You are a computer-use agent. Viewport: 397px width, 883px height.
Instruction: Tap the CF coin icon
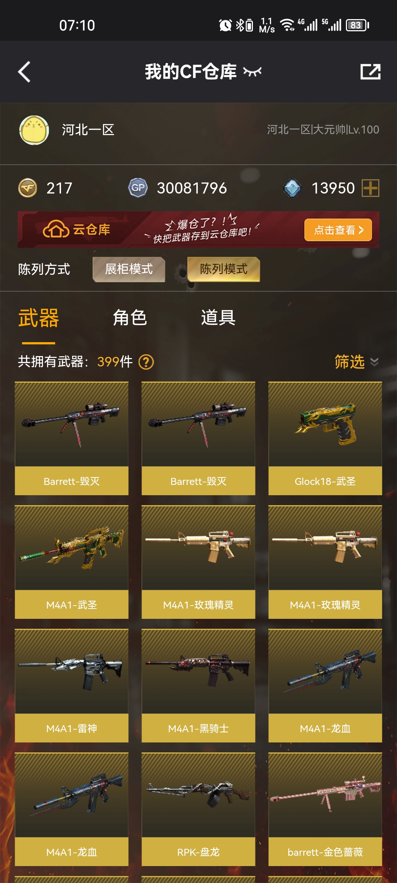[28, 188]
